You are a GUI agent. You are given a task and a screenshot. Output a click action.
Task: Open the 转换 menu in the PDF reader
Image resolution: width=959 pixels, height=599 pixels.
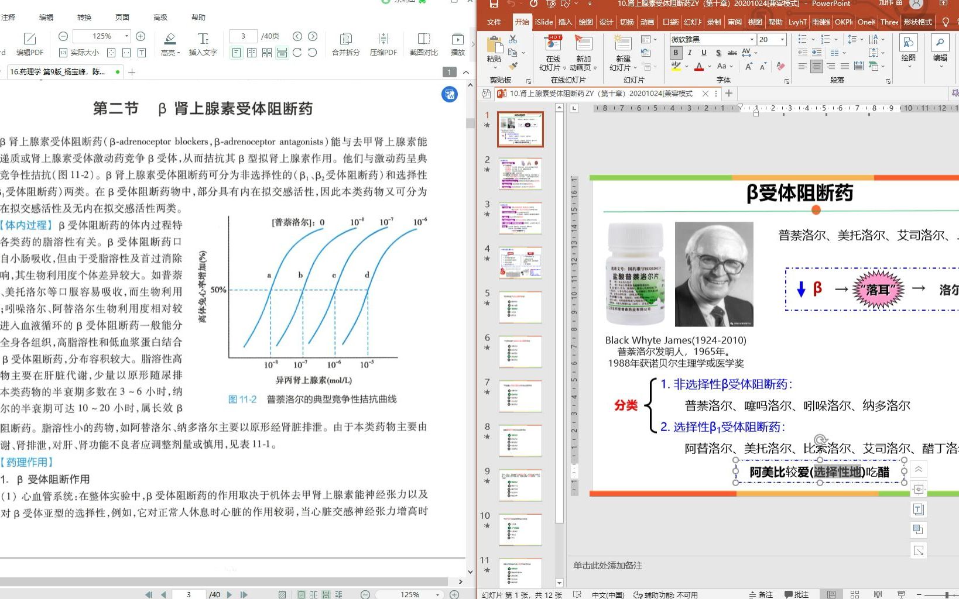click(x=83, y=17)
